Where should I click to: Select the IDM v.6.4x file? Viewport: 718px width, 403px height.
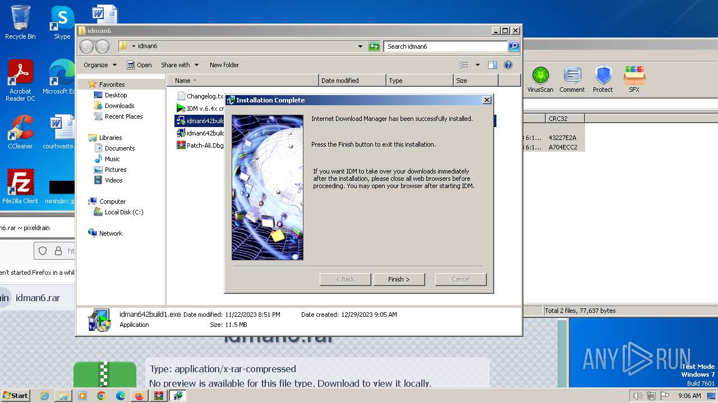(200, 109)
